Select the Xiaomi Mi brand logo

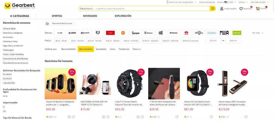123,33
